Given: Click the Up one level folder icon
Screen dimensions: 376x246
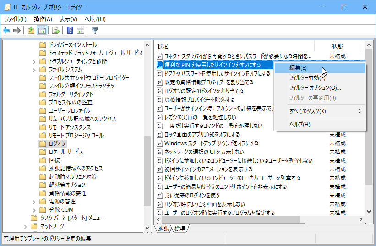Looking at the screenshot, I should point(31,30).
